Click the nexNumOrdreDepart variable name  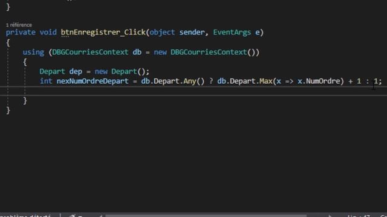pos(93,81)
